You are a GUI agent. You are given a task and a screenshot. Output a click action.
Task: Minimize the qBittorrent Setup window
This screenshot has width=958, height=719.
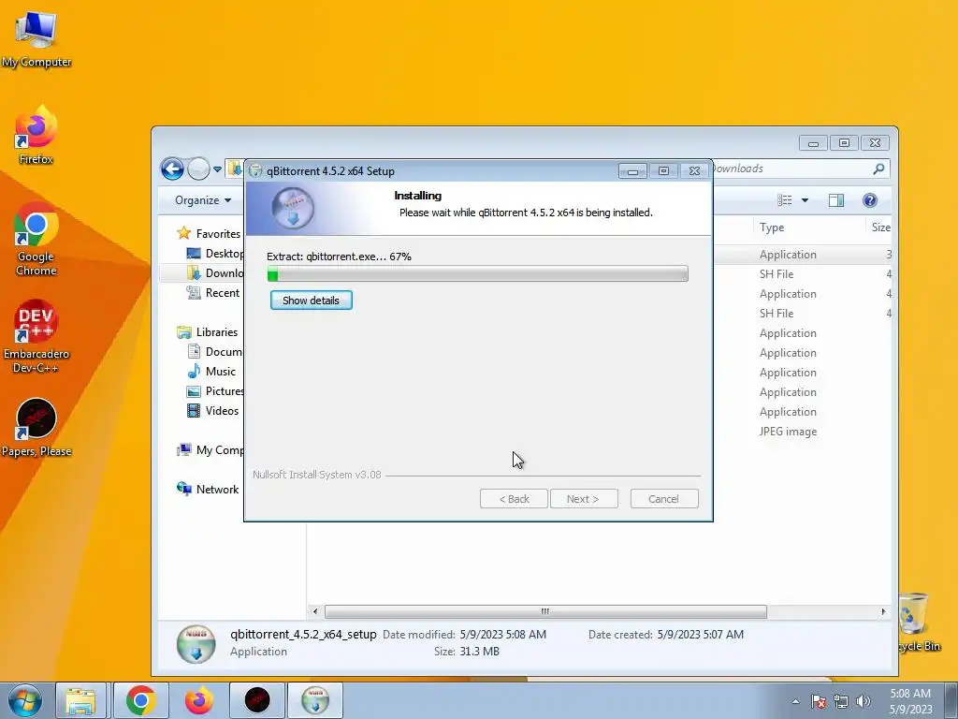[632, 171]
